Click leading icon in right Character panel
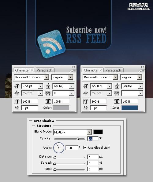Image resolution: width=153 pixels, height=182 pixels. (x=117, y=86)
